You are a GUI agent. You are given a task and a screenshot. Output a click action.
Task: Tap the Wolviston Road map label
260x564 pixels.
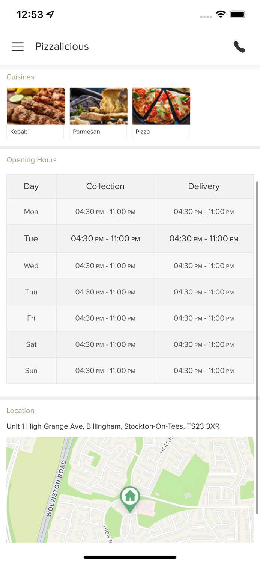(x=56, y=489)
